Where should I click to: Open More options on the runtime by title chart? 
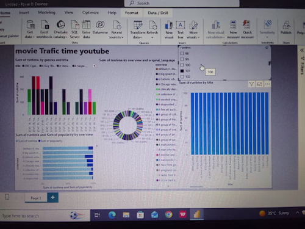click(x=267, y=84)
